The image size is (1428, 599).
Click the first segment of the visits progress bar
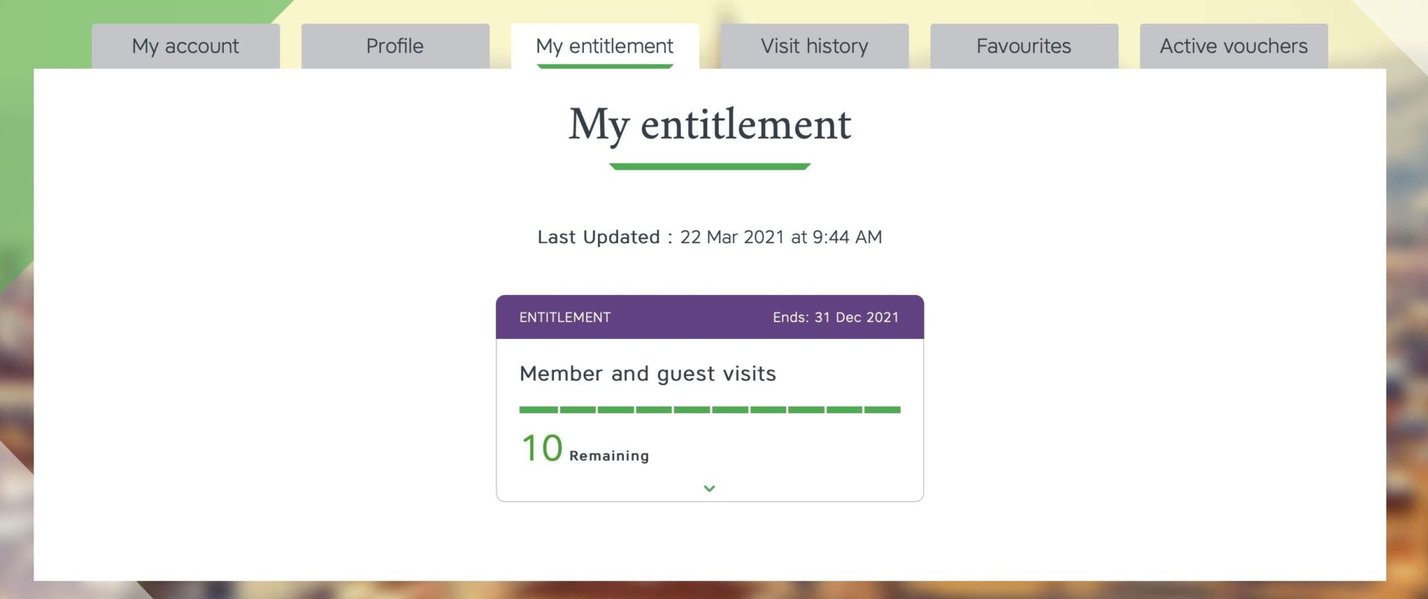click(x=538, y=409)
